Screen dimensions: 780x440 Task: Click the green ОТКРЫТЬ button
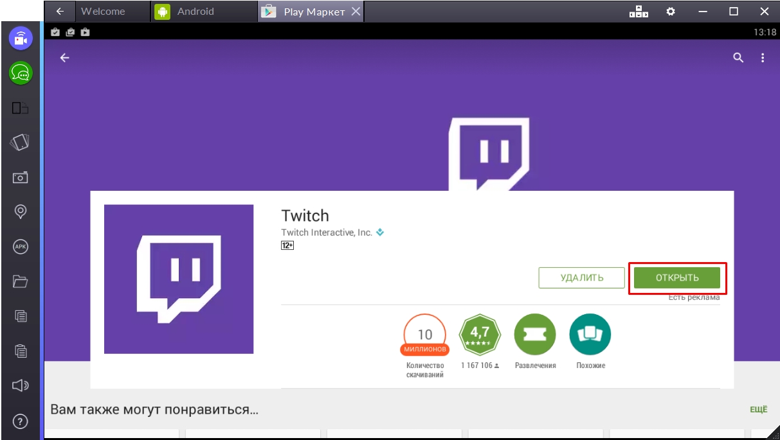(676, 277)
